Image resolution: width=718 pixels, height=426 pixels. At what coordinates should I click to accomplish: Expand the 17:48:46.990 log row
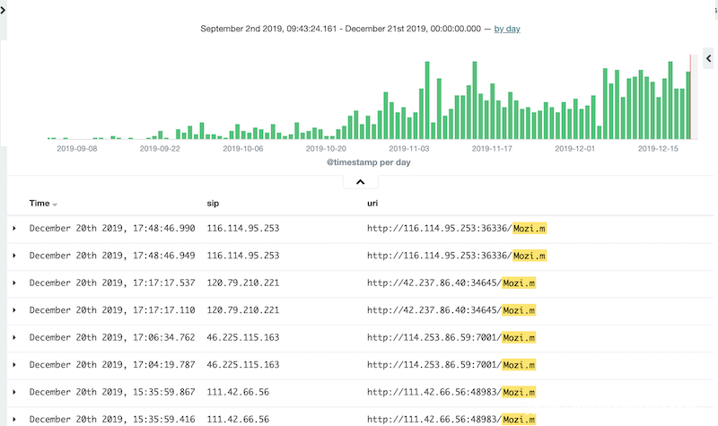click(14, 229)
